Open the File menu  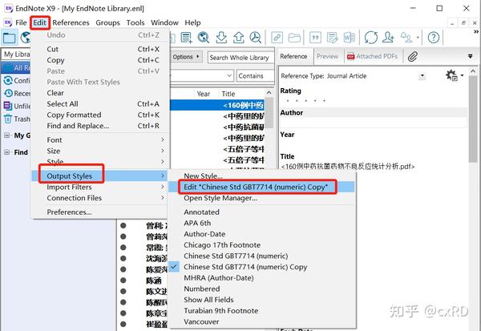click(x=21, y=22)
